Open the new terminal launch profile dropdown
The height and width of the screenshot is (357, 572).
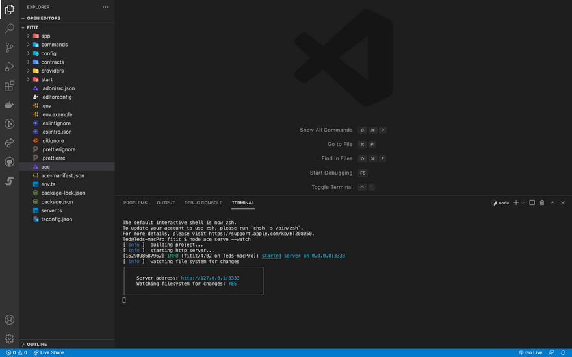pyautogui.click(x=523, y=203)
